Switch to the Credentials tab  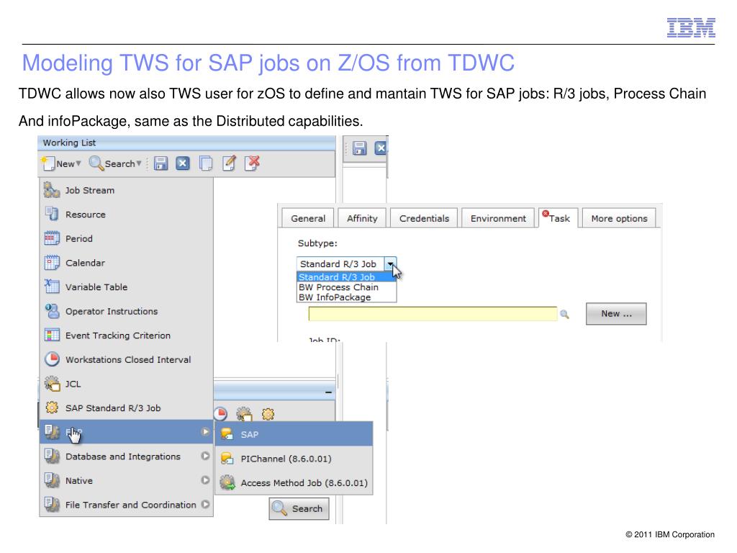tap(424, 218)
